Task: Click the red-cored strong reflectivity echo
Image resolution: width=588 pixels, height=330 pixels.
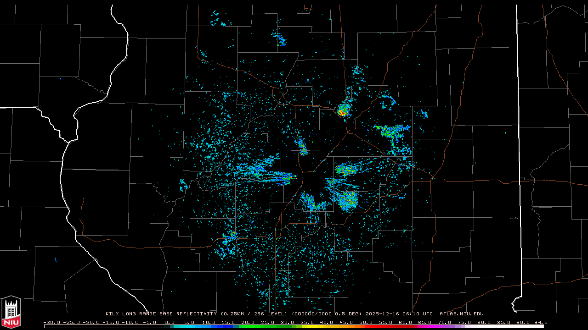Action: pyautogui.click(x=343, y=111)
